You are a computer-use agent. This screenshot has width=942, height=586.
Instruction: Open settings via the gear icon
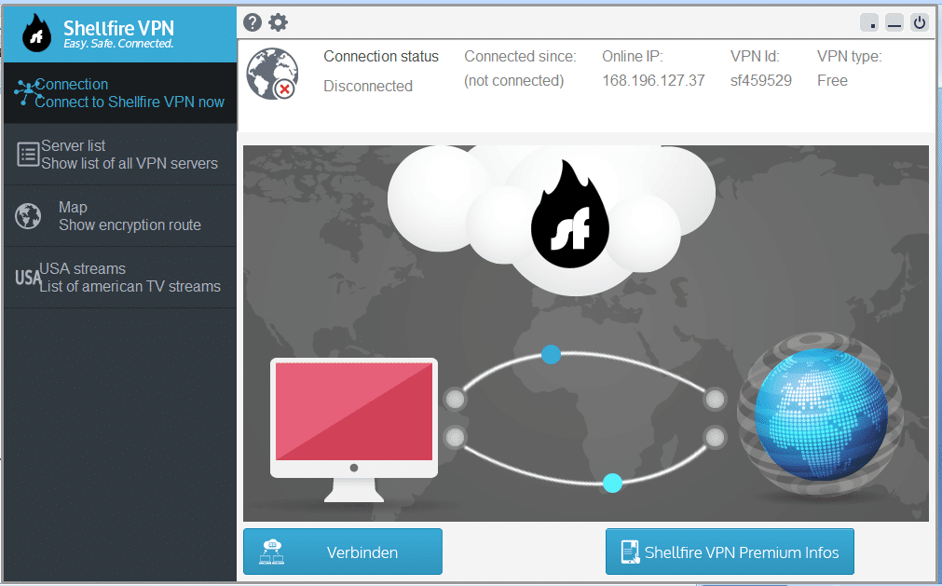point(278,22)
